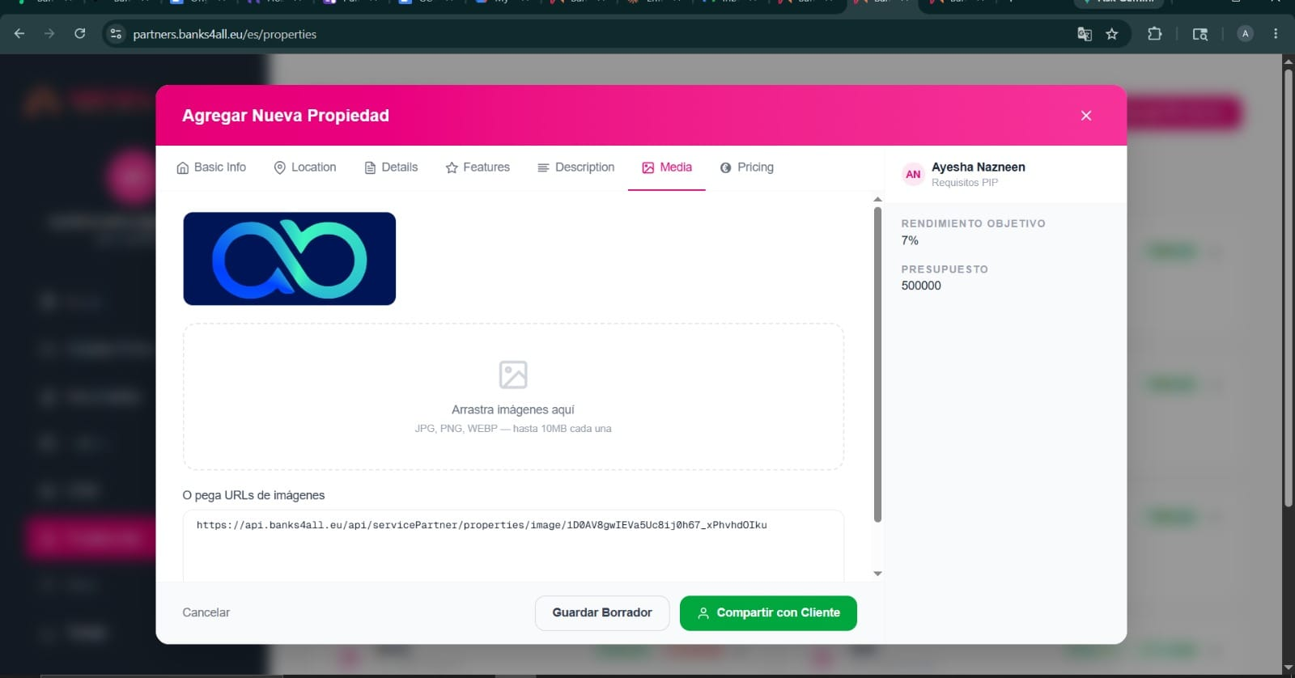
Task: Switch to the Basic Info tab
Action: click(x=211, y=167)
